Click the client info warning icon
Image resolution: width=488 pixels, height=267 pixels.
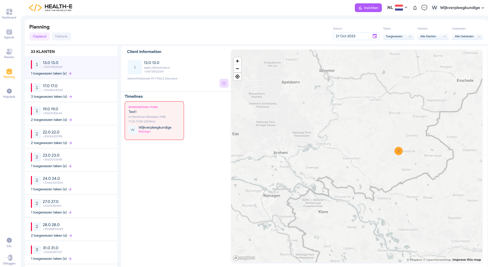click(224, 83)
